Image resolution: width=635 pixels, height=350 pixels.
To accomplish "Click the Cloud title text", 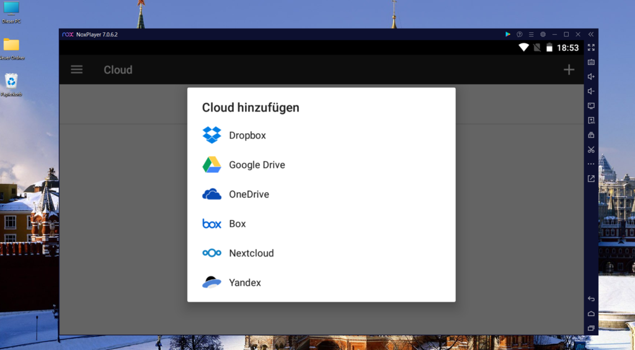I will coord(118,69).
